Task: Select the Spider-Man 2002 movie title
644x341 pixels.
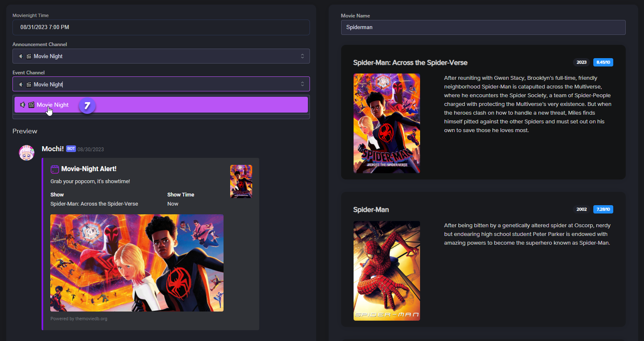Action: tap(371, 210)
